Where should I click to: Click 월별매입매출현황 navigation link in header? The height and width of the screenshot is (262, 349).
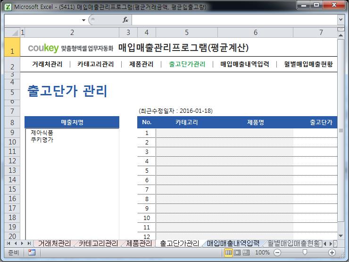tap(308, 64)
